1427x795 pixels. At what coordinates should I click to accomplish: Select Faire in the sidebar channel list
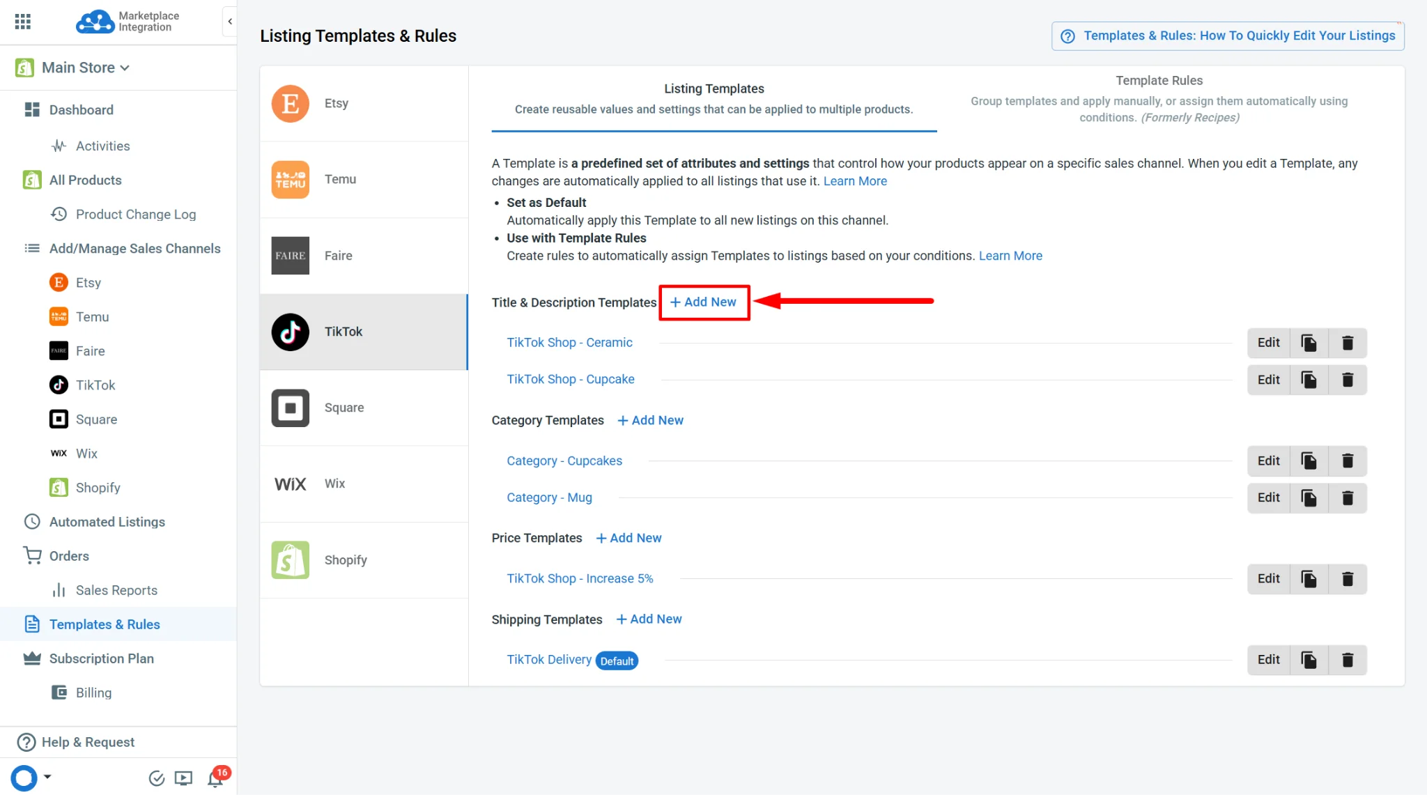coord(90,351)
